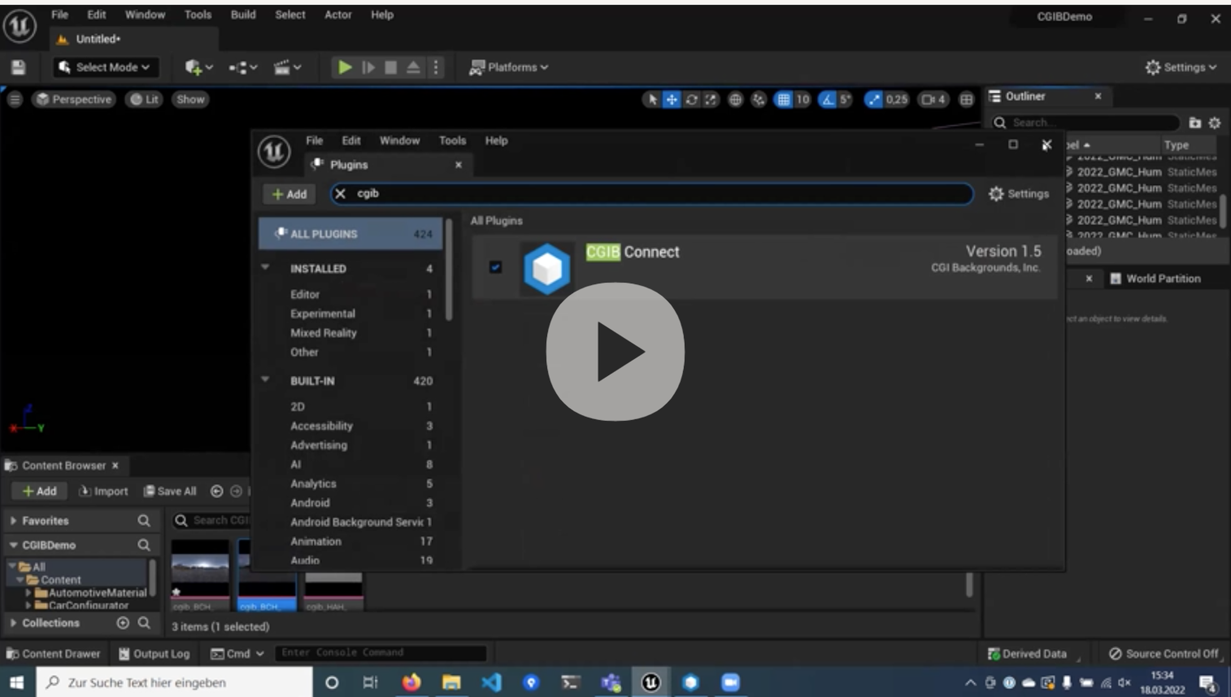Collapse the INSTALLED plugins category

point(265,268)
